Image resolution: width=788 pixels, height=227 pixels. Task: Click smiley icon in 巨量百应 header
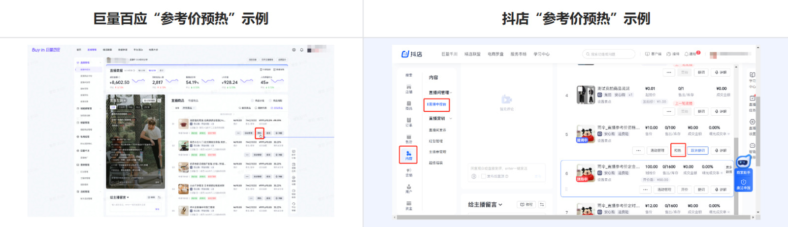pyautogui.click(x=294, y=50)
